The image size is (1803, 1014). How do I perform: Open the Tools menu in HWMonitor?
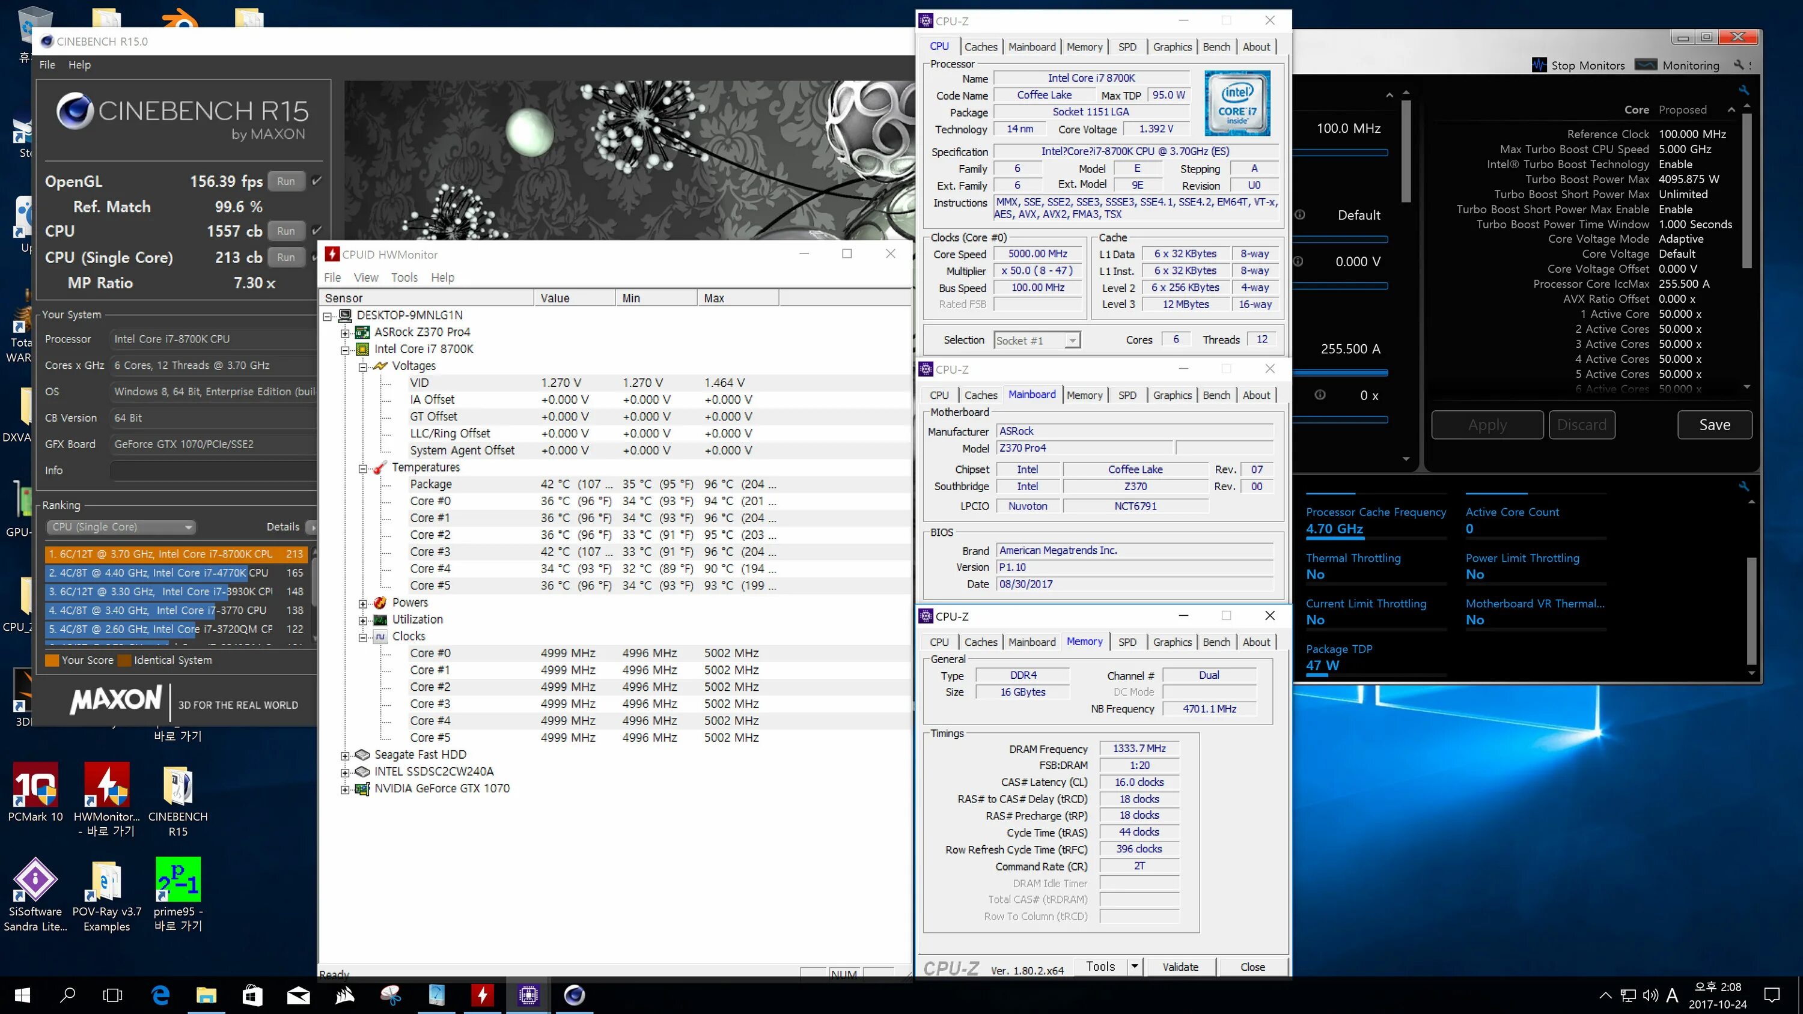coord(404,277)
